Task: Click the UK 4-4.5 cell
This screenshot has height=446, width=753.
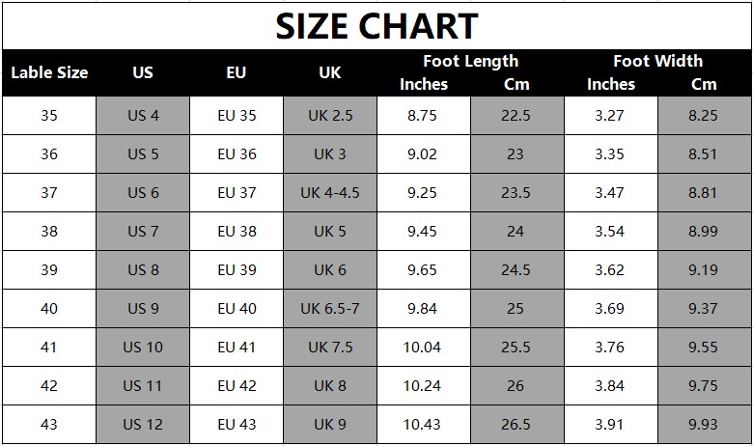Action: click(x=330, y=193)
